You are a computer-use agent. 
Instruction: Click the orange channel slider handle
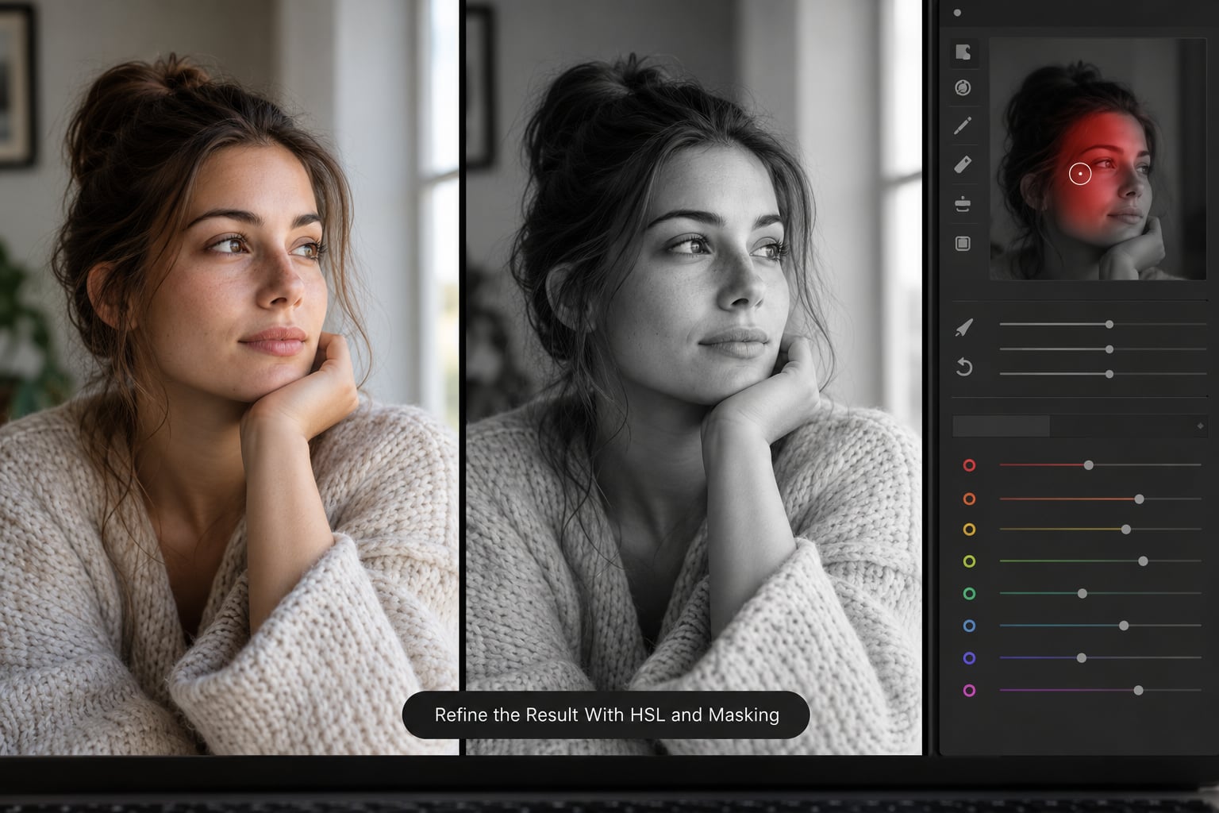pos(1139,499)
